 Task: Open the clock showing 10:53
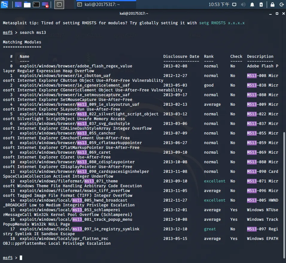tap(219, 4)
